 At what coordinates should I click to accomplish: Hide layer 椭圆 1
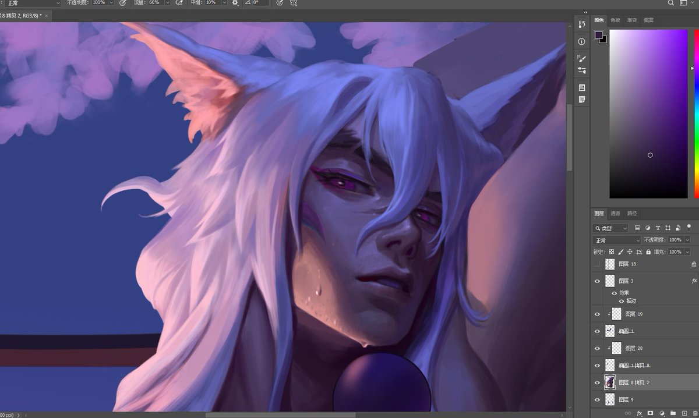[x=597, y=331]
